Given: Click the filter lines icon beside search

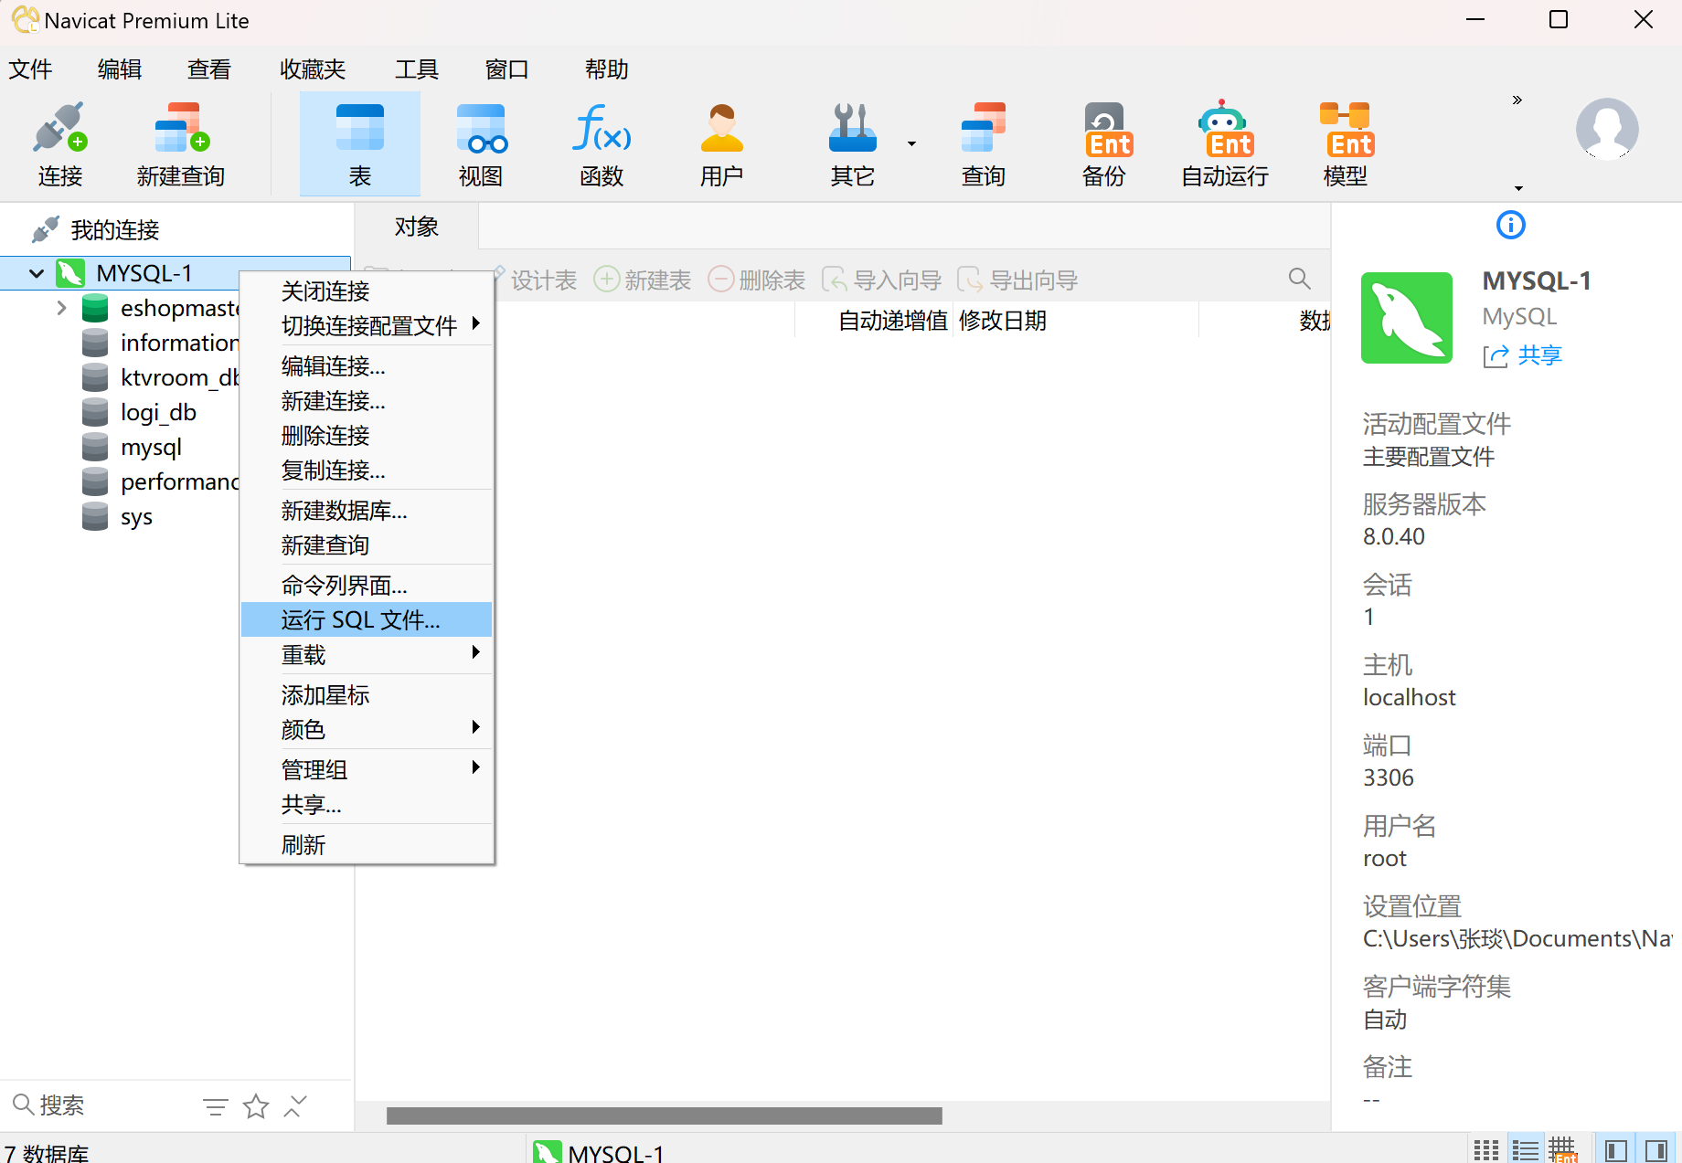Looking at the screenshot, I should (215, 1107).
